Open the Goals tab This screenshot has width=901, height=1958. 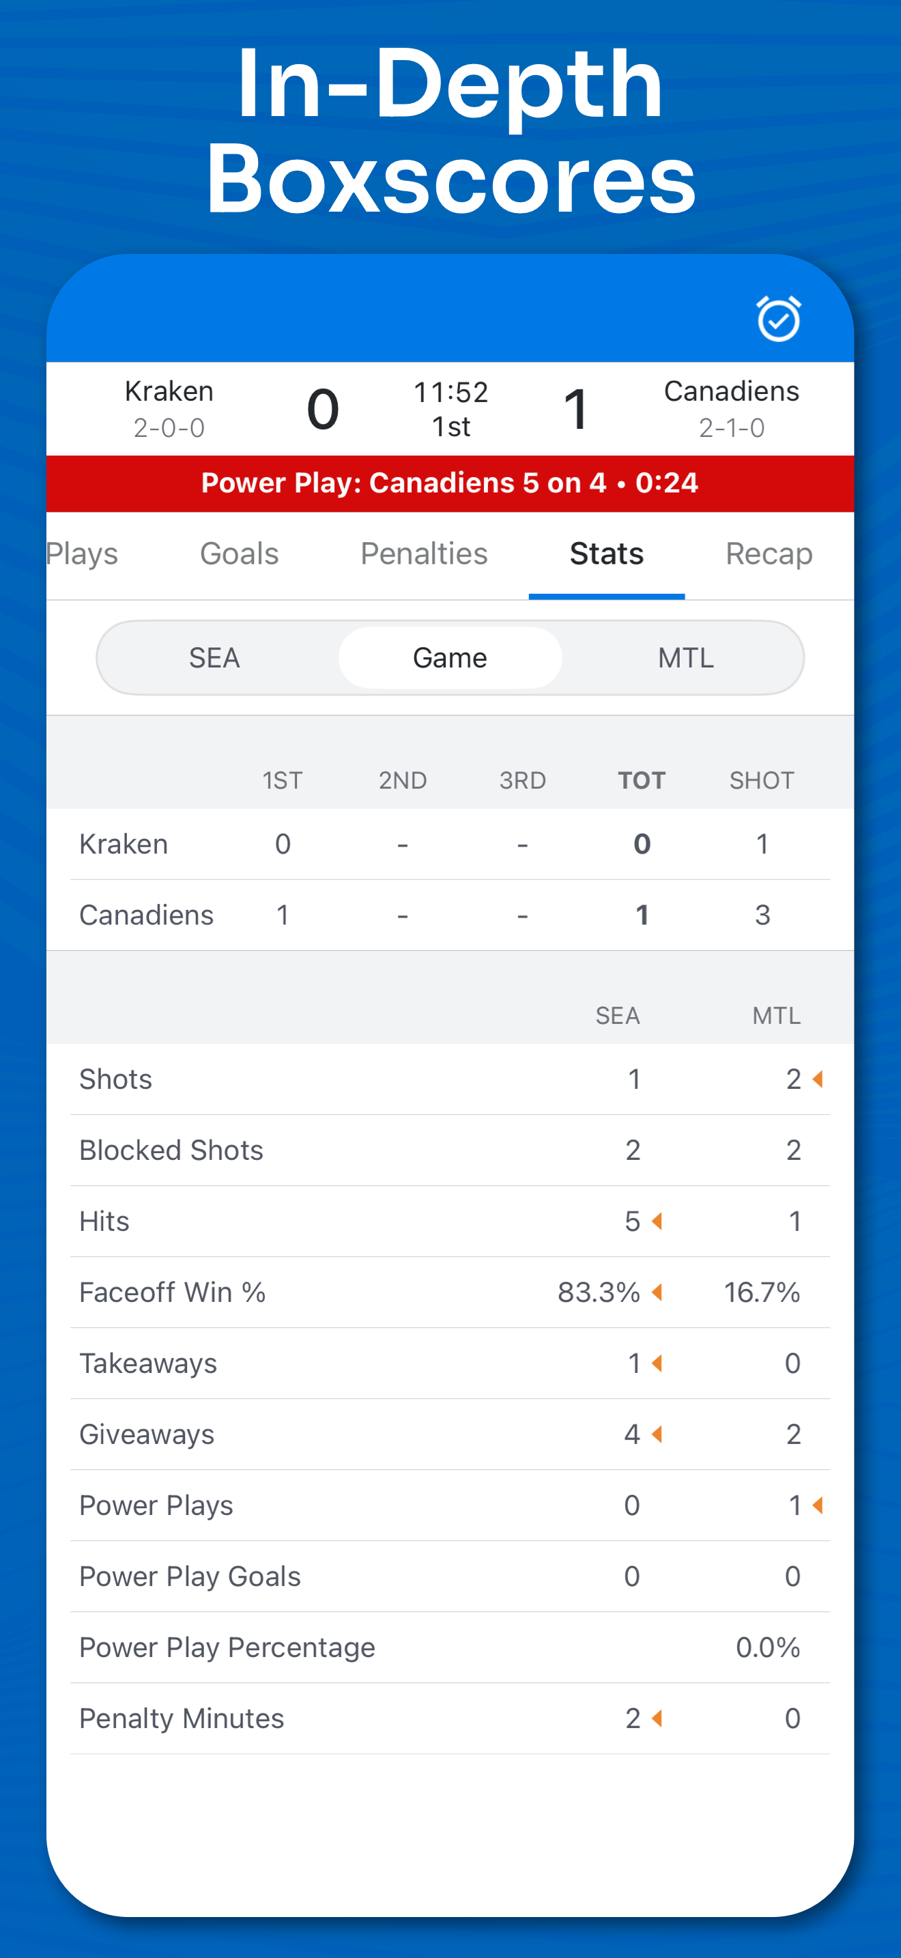(x=240, y=554)
